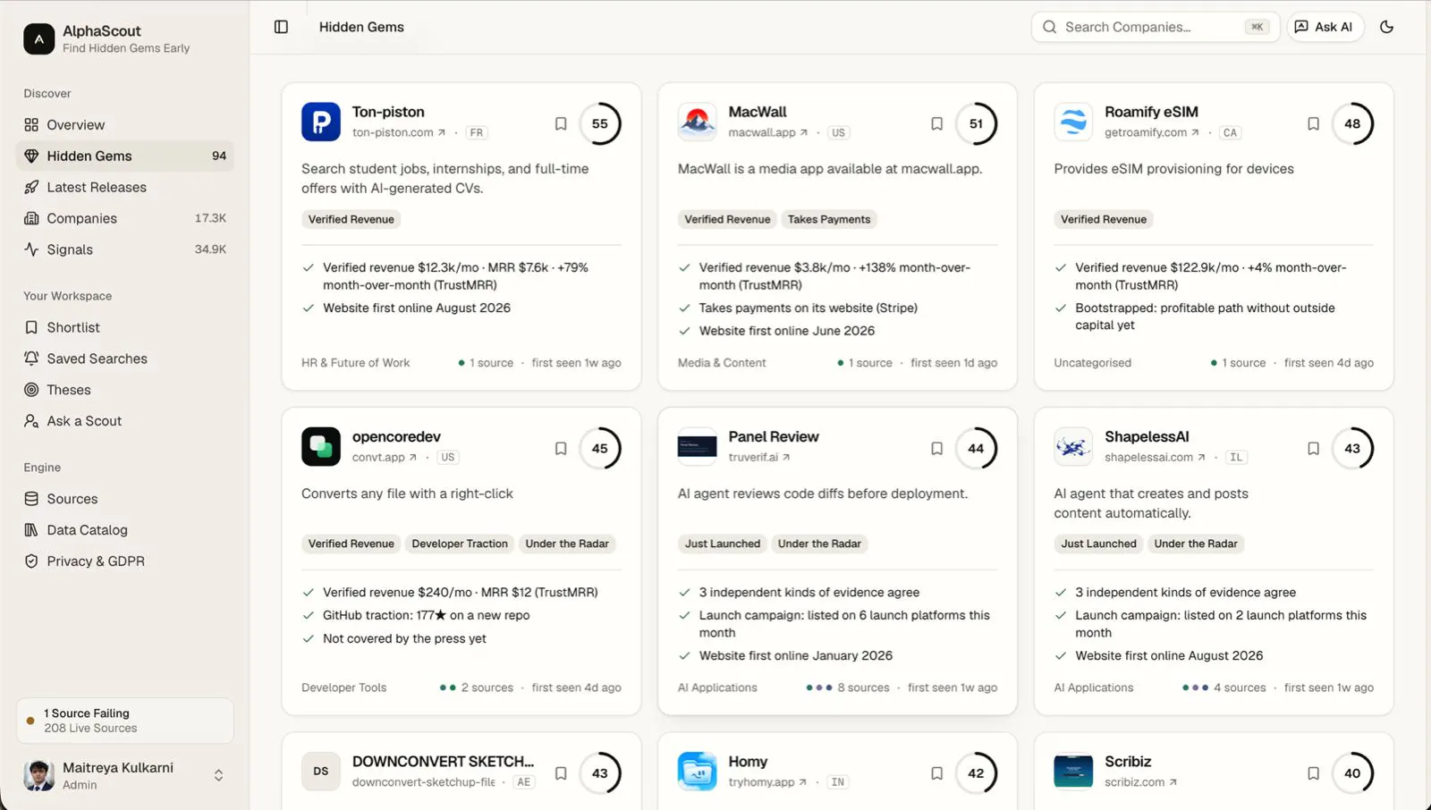Image resolution: width=1431 pixels, height=810 pixels.
Task: Open the ton-piston.com external link
Action: 398,132
